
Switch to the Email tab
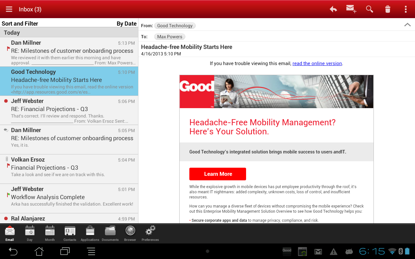point(10,233)
